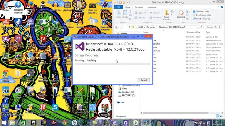
Task: Select RECOVERY (D:) drive in navigation pane
Action: (x=127, y=96)
